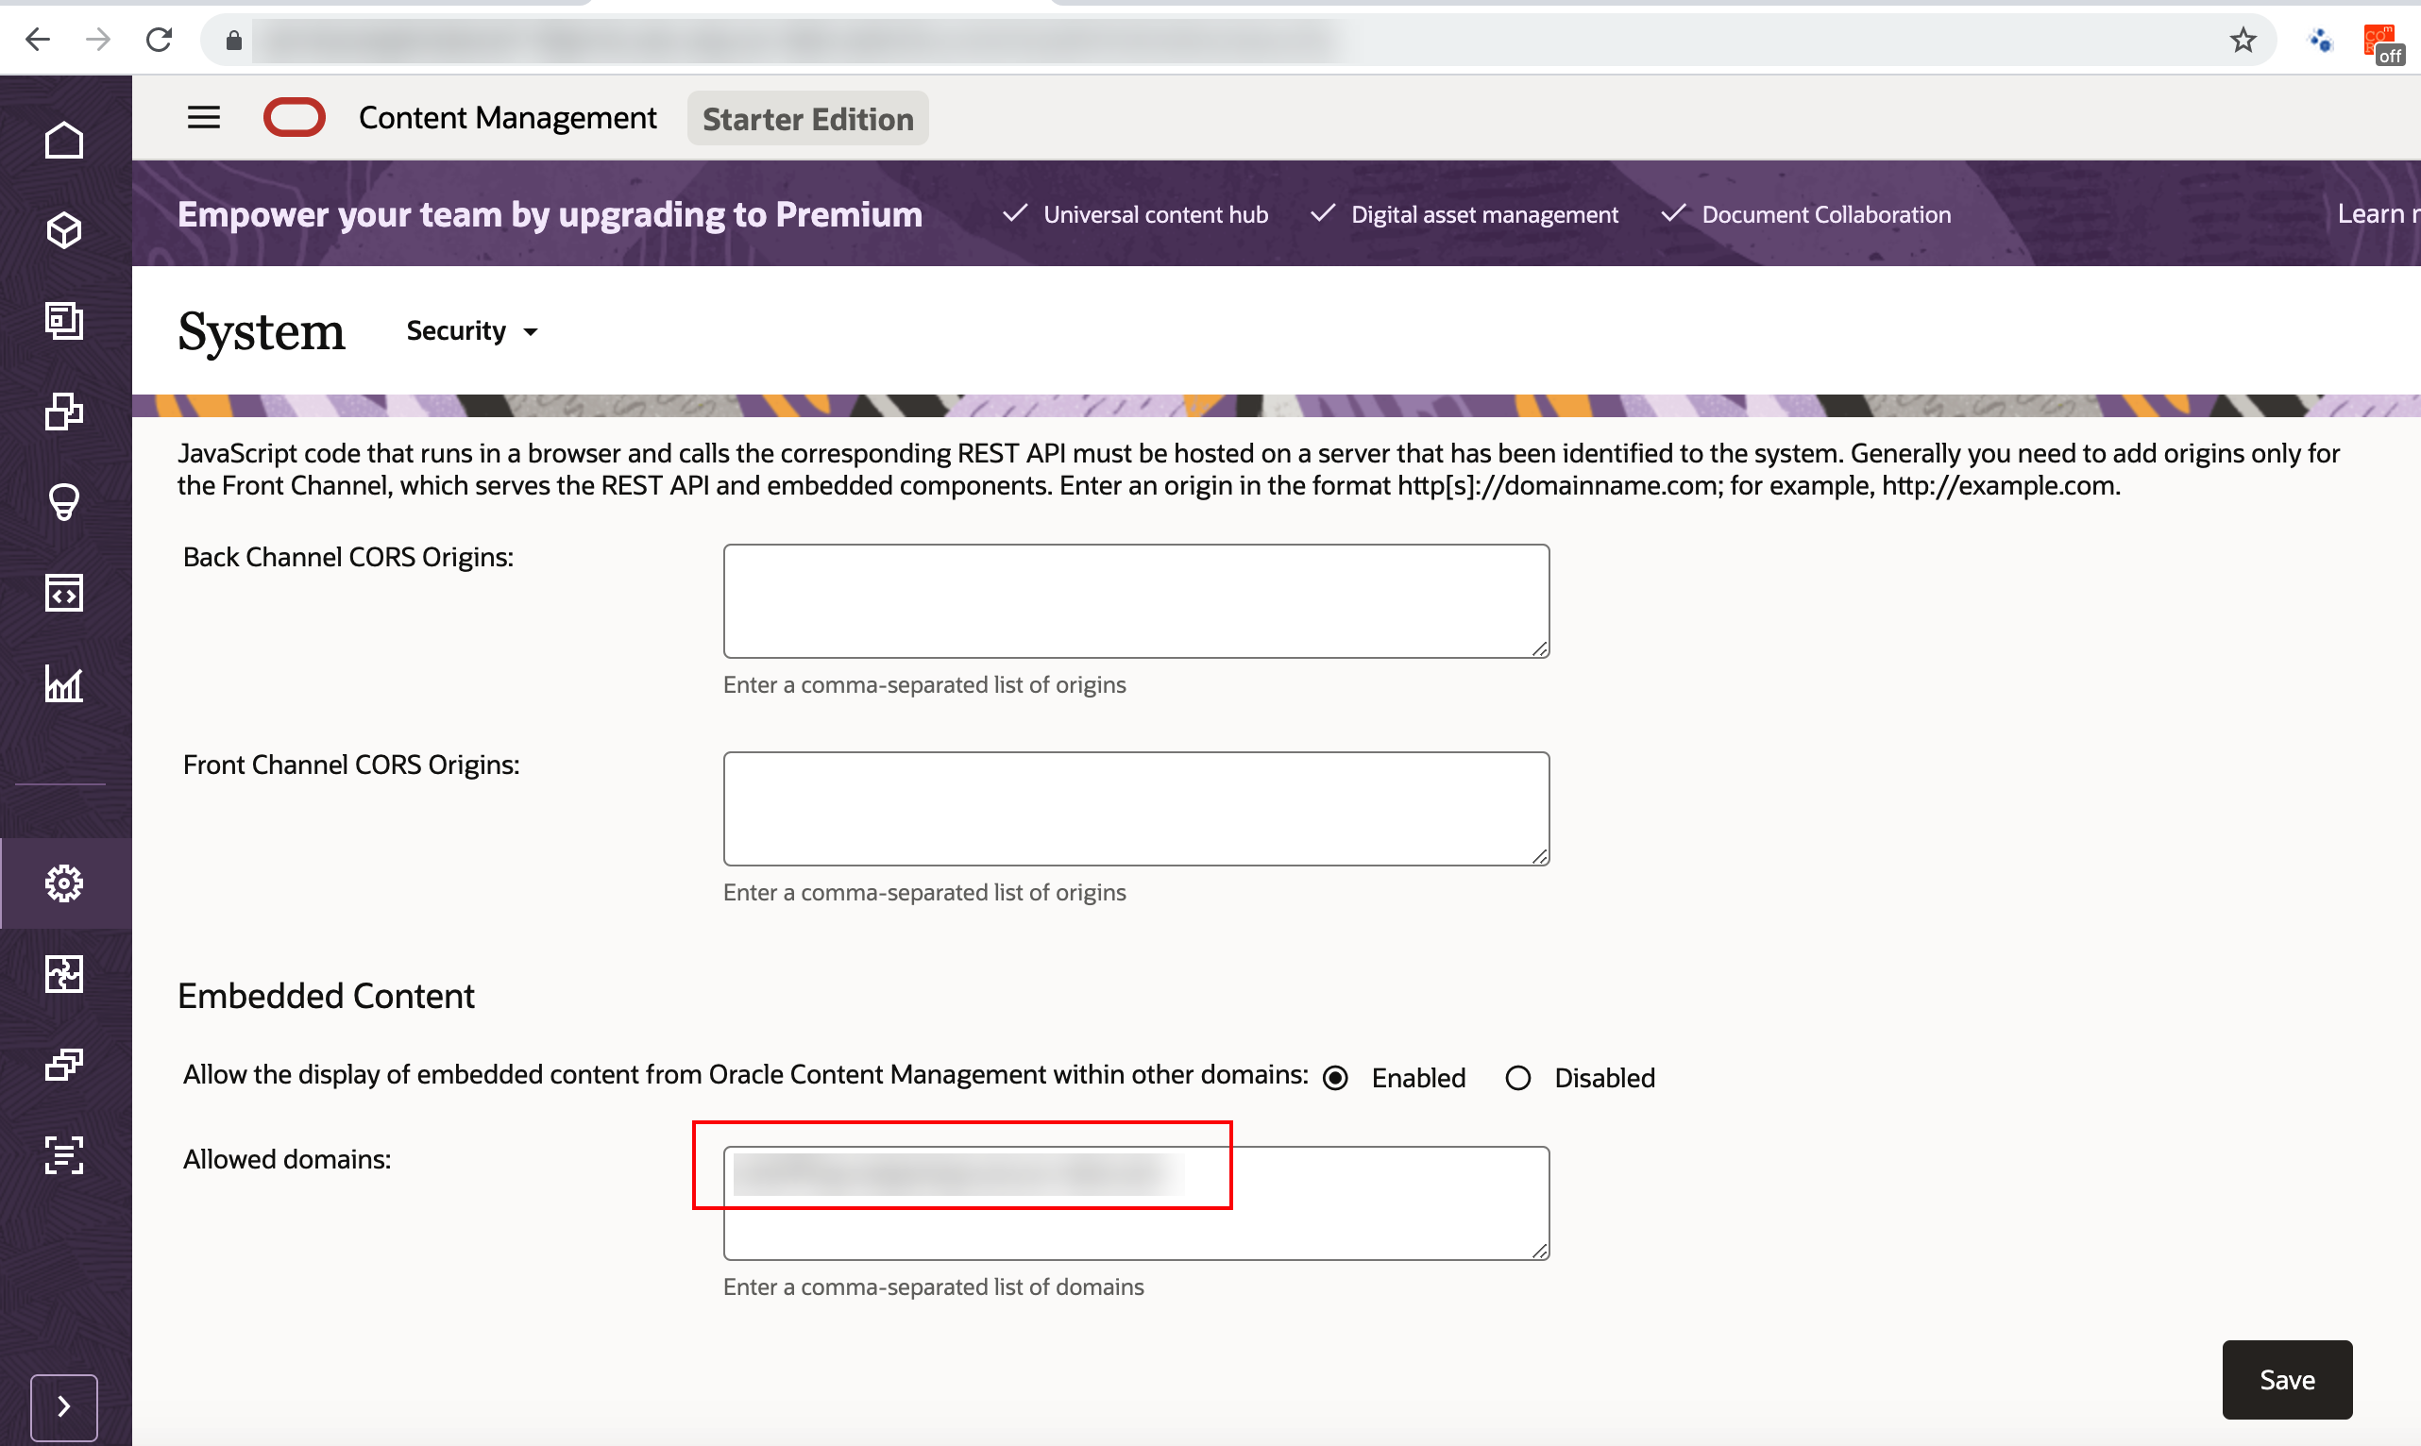Open the hamburger navigation menu
Screen dimensions: 2421x1446
click(204, 118)
